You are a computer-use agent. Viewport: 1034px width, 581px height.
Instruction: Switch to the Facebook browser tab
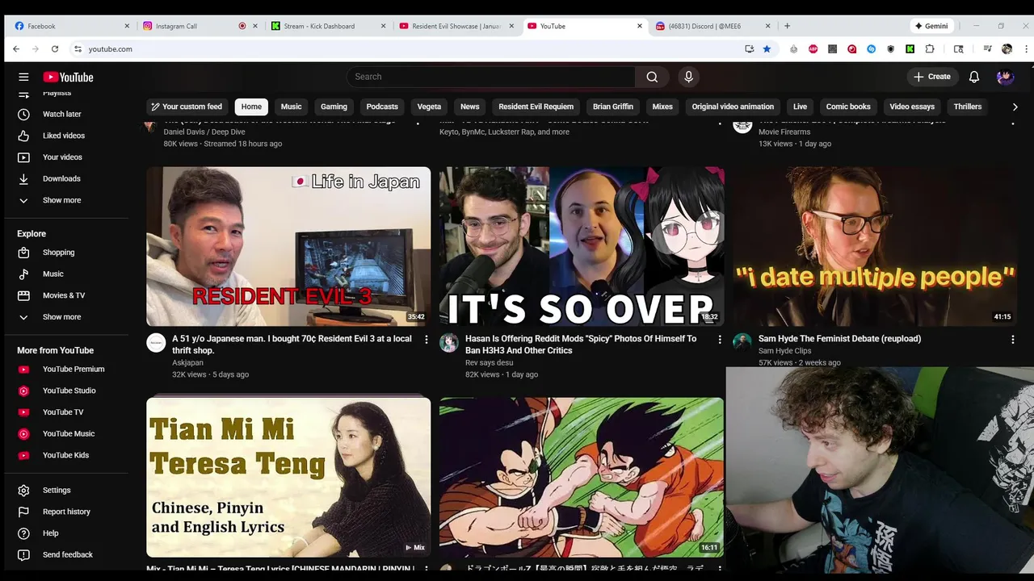tap(71, 26)
